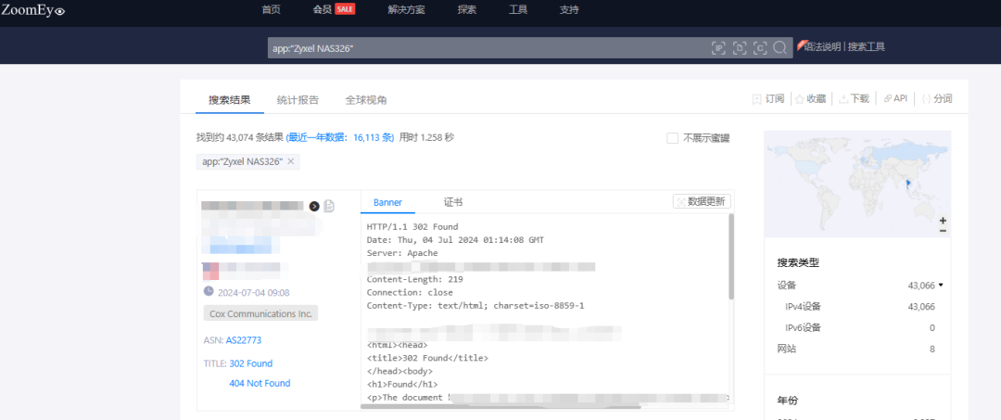Image resolution: width=1001 pixels, height=420 pixels.
Task: Click the 订阅 label text
Action: tap(774, 99)
